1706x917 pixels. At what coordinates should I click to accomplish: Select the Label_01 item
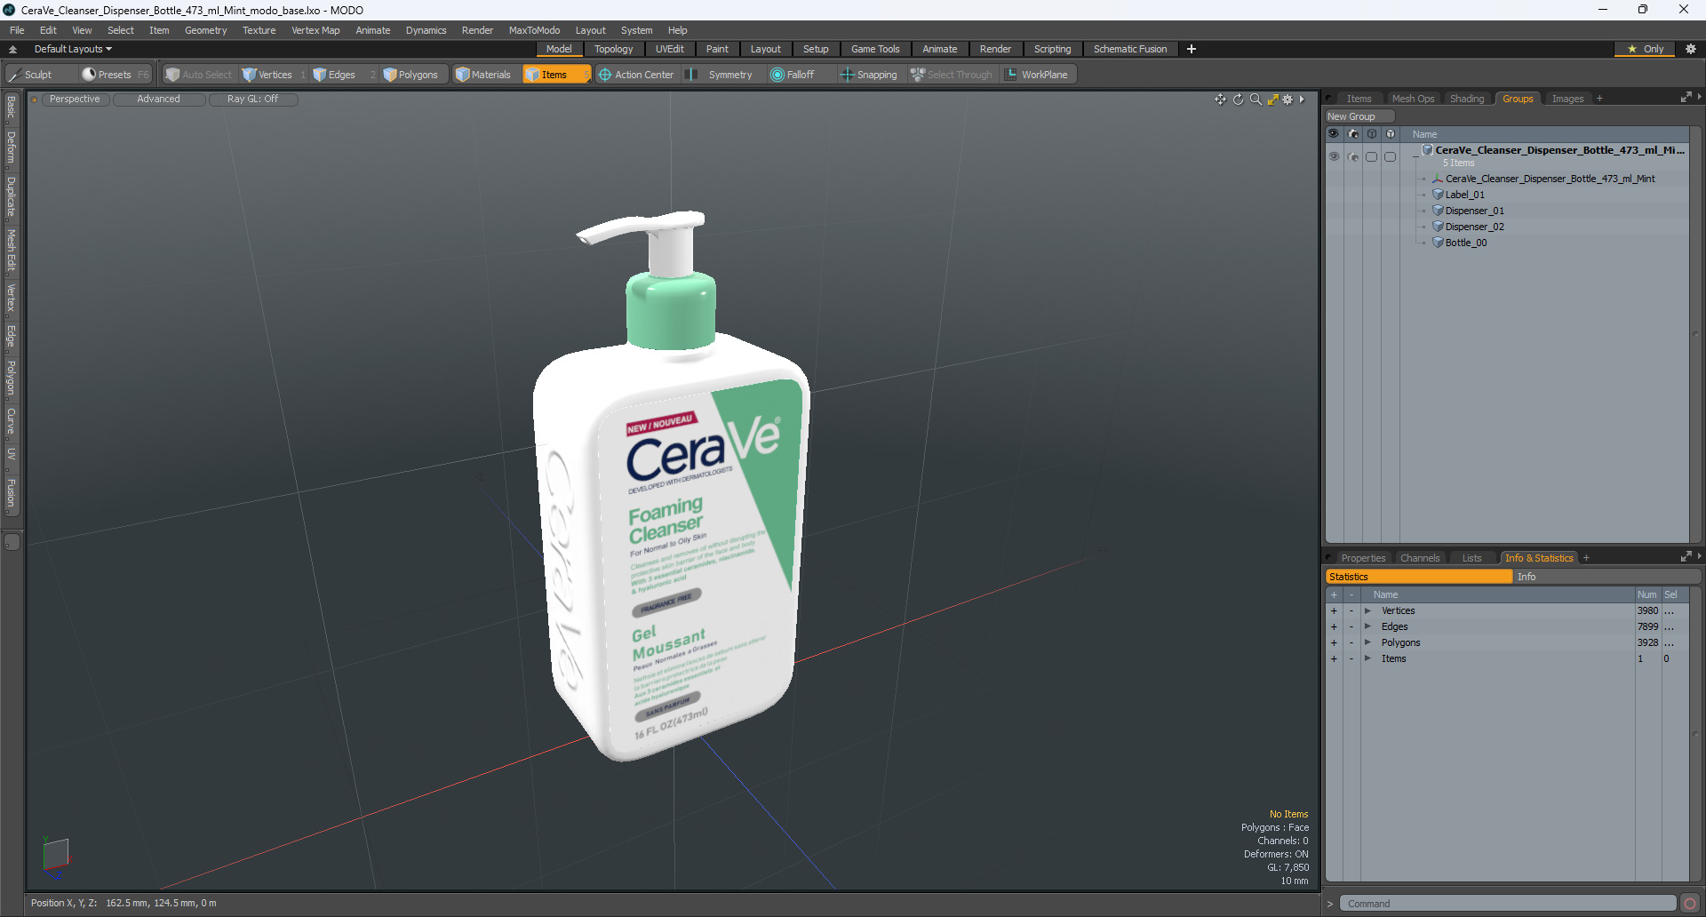1464,195
